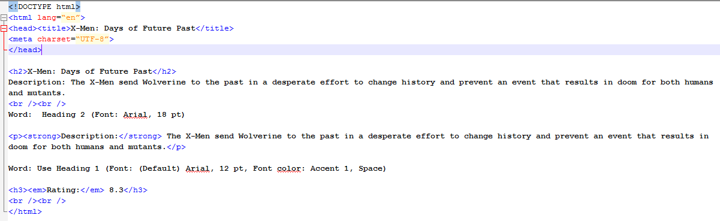Click the closing </html> tag
This screenshot has height=221, width=720.
click(x=25, y=211)
